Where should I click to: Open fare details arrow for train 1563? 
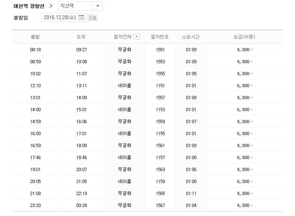pyautogui.click(x=252, y=170)
